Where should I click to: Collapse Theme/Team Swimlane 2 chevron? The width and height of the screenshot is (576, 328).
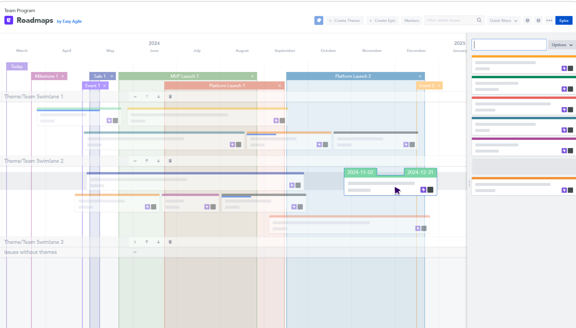[135, 161]
